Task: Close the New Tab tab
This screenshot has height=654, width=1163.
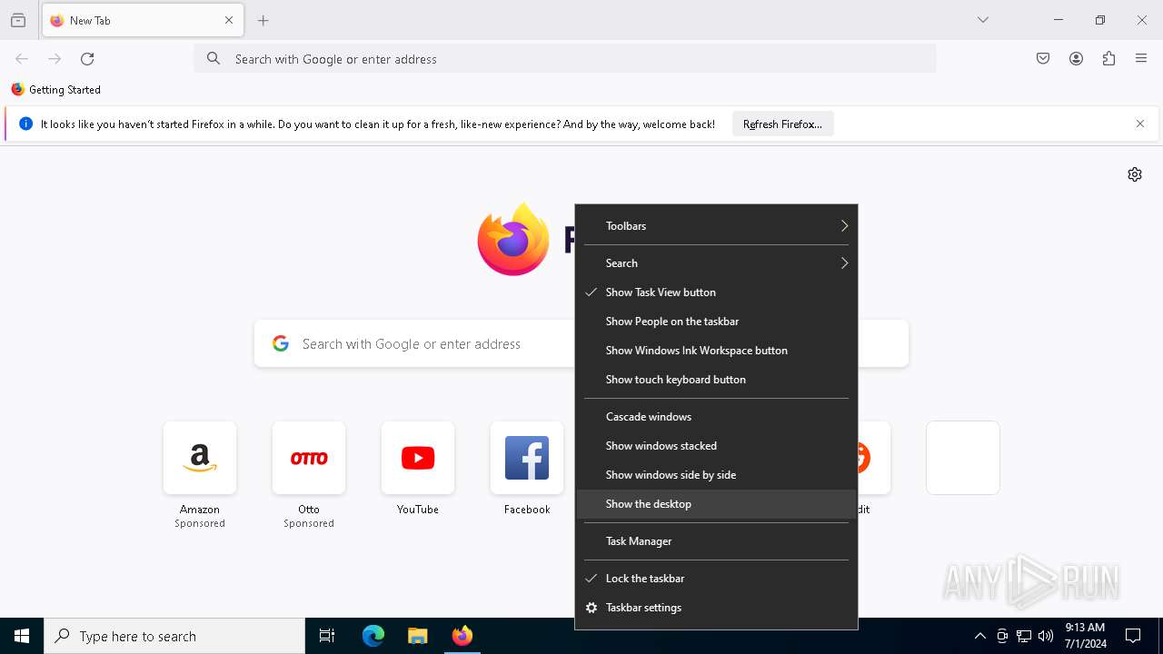Action: pos(229,20)
